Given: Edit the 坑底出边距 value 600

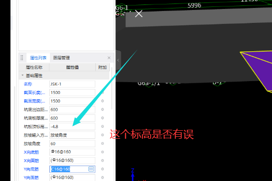Looking at the screenshot, I should 72,109.
